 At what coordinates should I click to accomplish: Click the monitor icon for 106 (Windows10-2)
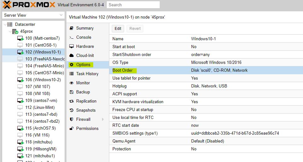click(20, 80)
